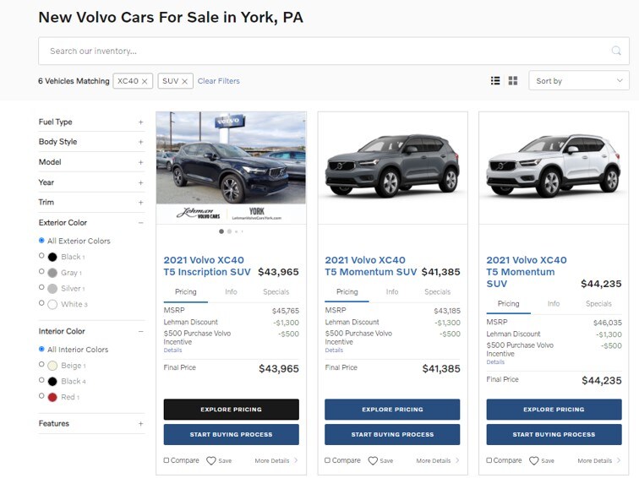Open the Sort by dropdown
Image resolution: width=639 pixels, height=478 pixels.
tap(579, 80)
